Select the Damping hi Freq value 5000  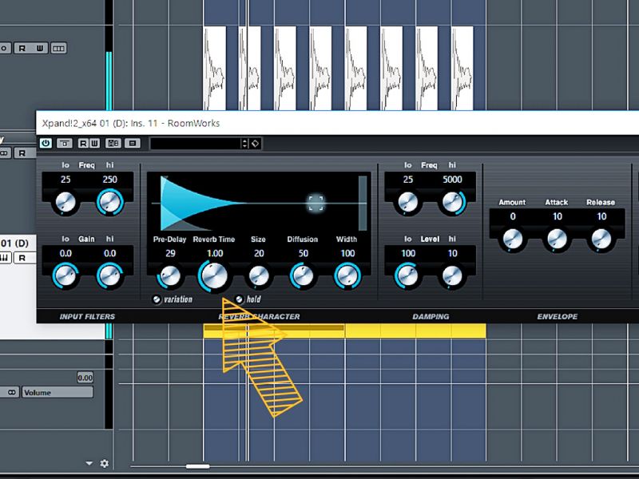[452, 180]
